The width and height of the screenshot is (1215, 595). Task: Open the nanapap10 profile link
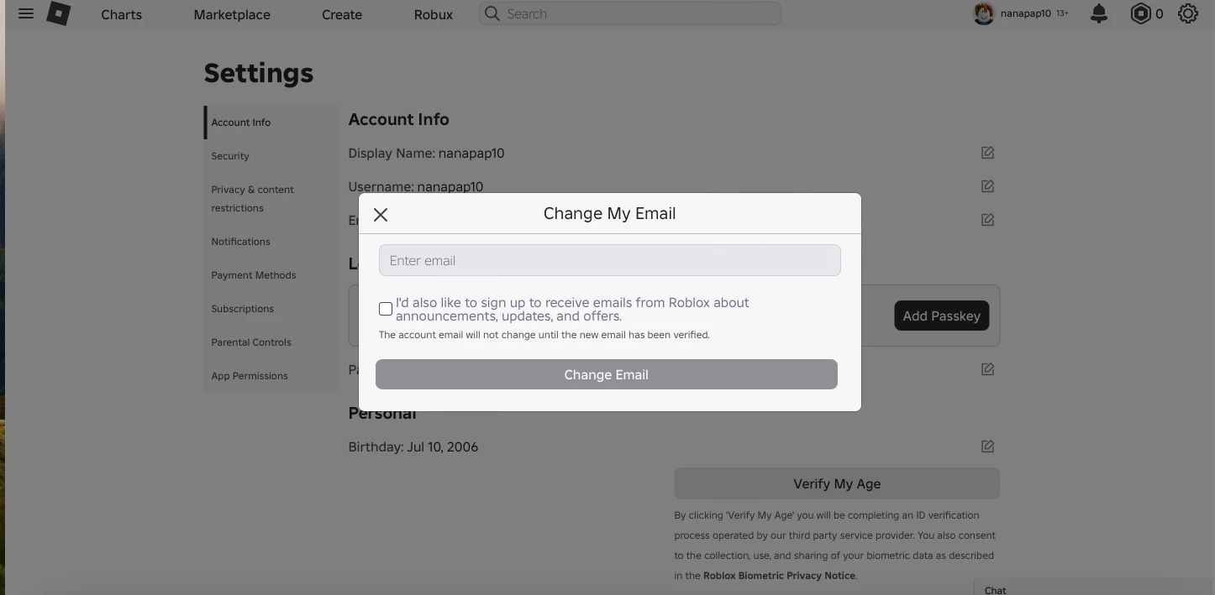pyautogui.click(x=1025, y=13)
